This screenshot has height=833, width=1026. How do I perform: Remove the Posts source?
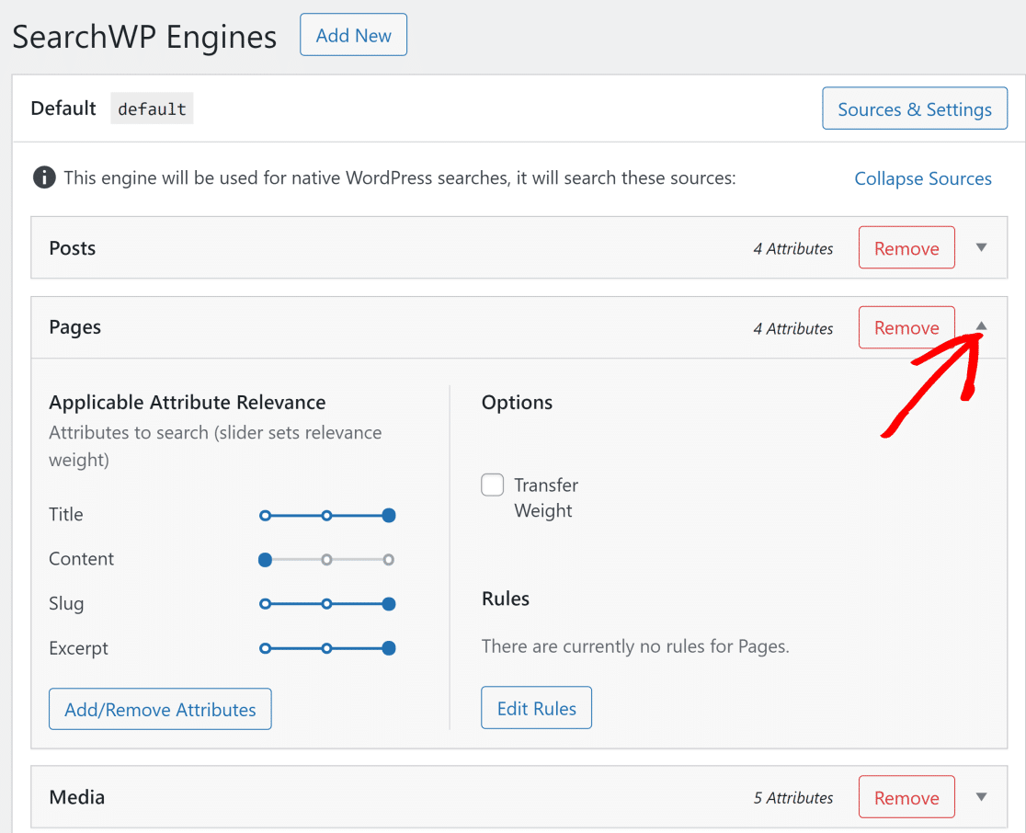906,248
